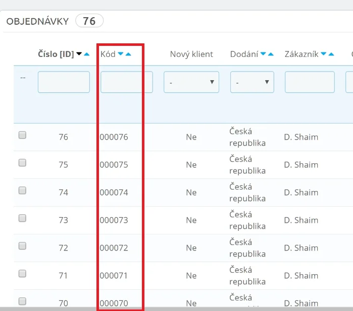Click the Číslo [ID] filter field
Viewport: 353px width, 311px height.
[x=64, y=82]
